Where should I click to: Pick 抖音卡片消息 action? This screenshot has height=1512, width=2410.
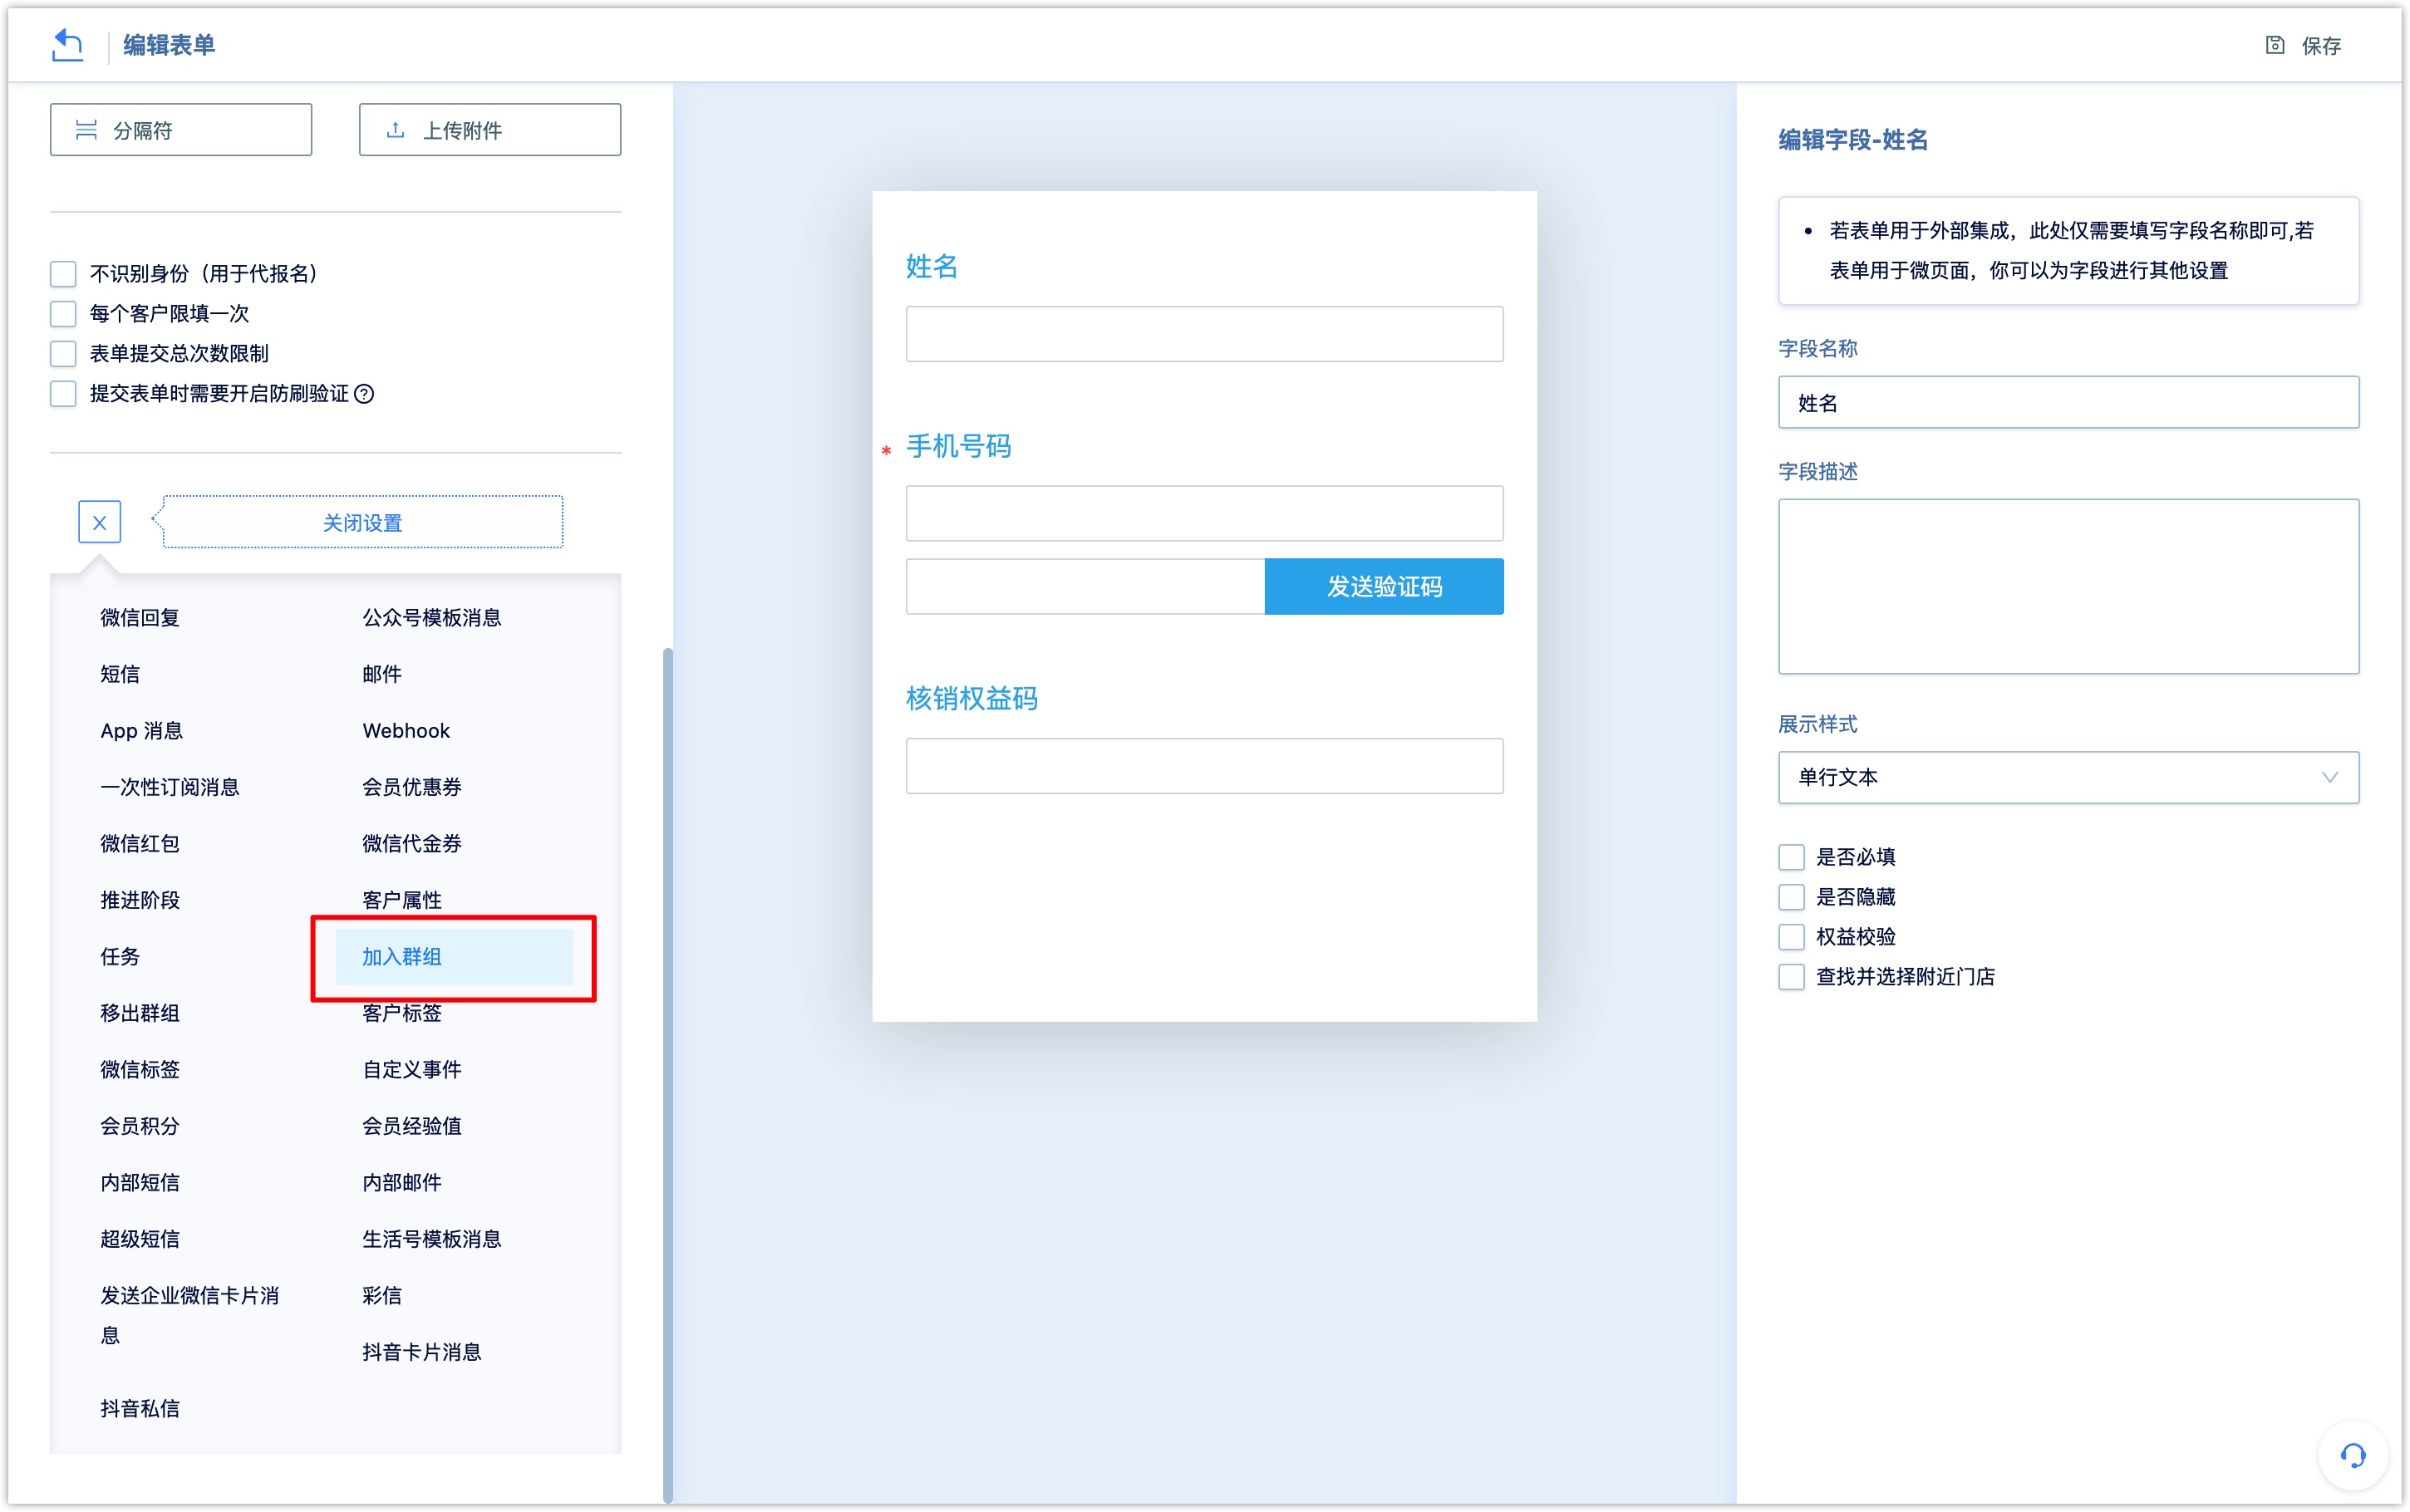click(x=422, y=1352)
